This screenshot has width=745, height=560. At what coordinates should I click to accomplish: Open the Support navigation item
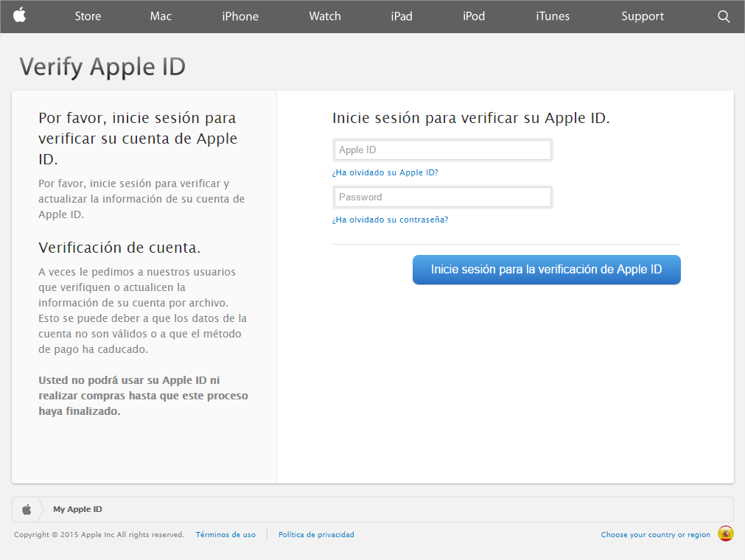point(643,16)
